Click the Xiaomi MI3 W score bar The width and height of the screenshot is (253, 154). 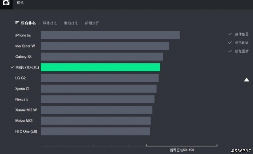pyautogui.click(x=96, y=110)
